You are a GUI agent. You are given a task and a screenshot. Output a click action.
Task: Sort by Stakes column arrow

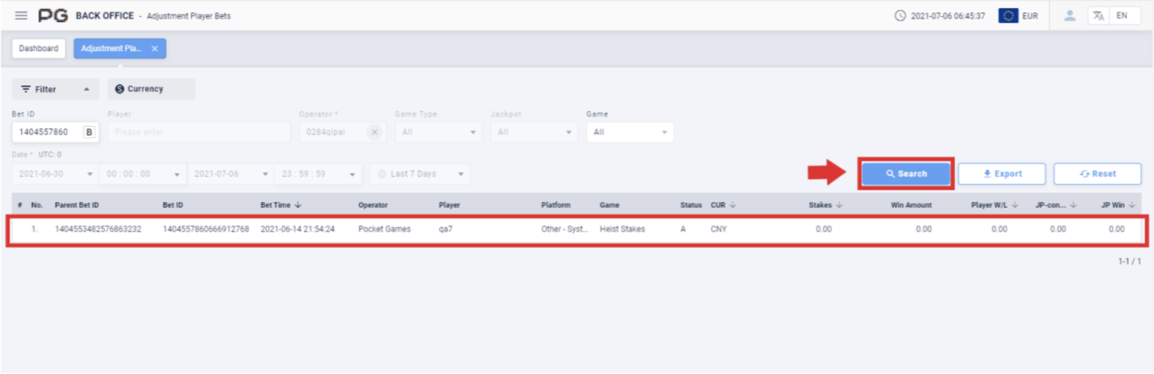click(x=839, y=205)
